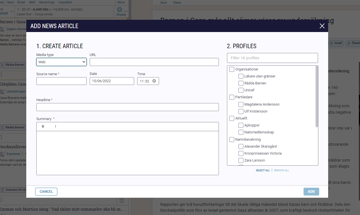This screenshot has width=360, height=215.
Task: Click the Select All profiles link
Action: pyautogui.click(x=263, y=170)
